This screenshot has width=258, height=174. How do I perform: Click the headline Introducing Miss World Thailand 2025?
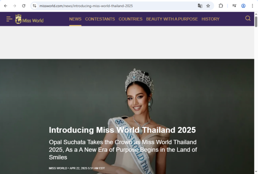tap(122, 130)
